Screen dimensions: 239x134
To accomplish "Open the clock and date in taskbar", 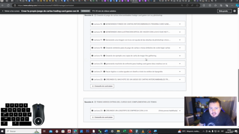I will [229, 131].
